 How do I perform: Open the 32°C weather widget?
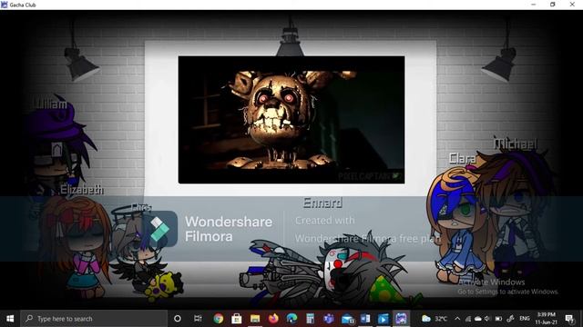coord(435,319)
